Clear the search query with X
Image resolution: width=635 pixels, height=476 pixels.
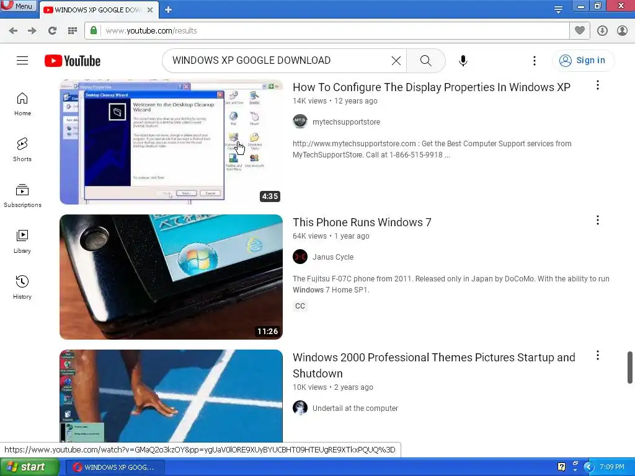396,61
